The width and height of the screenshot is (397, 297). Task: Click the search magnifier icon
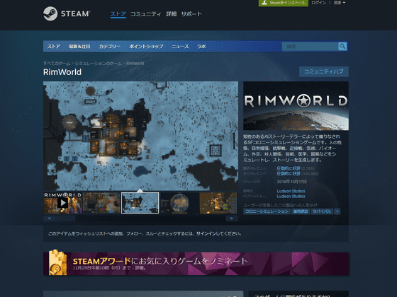click(342, 46)
